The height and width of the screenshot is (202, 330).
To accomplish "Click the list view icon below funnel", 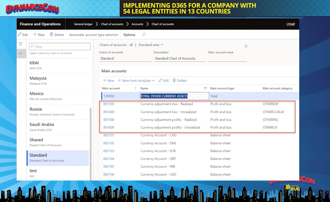I will (21, 53).
